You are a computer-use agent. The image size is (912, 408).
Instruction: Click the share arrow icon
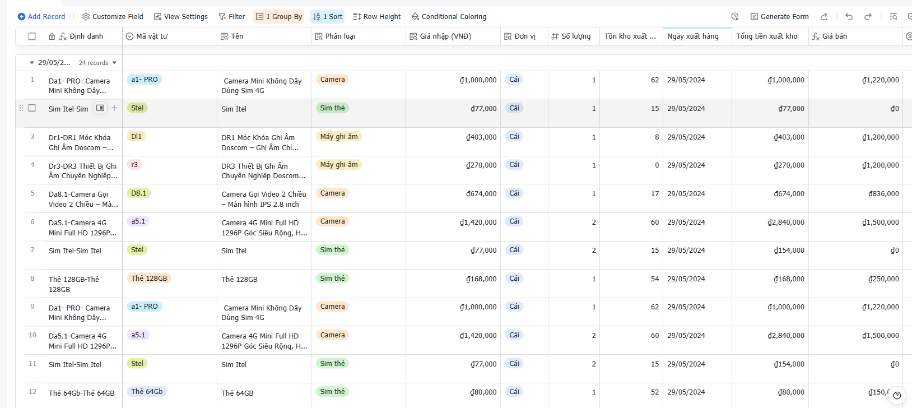(x=823, y=17)
